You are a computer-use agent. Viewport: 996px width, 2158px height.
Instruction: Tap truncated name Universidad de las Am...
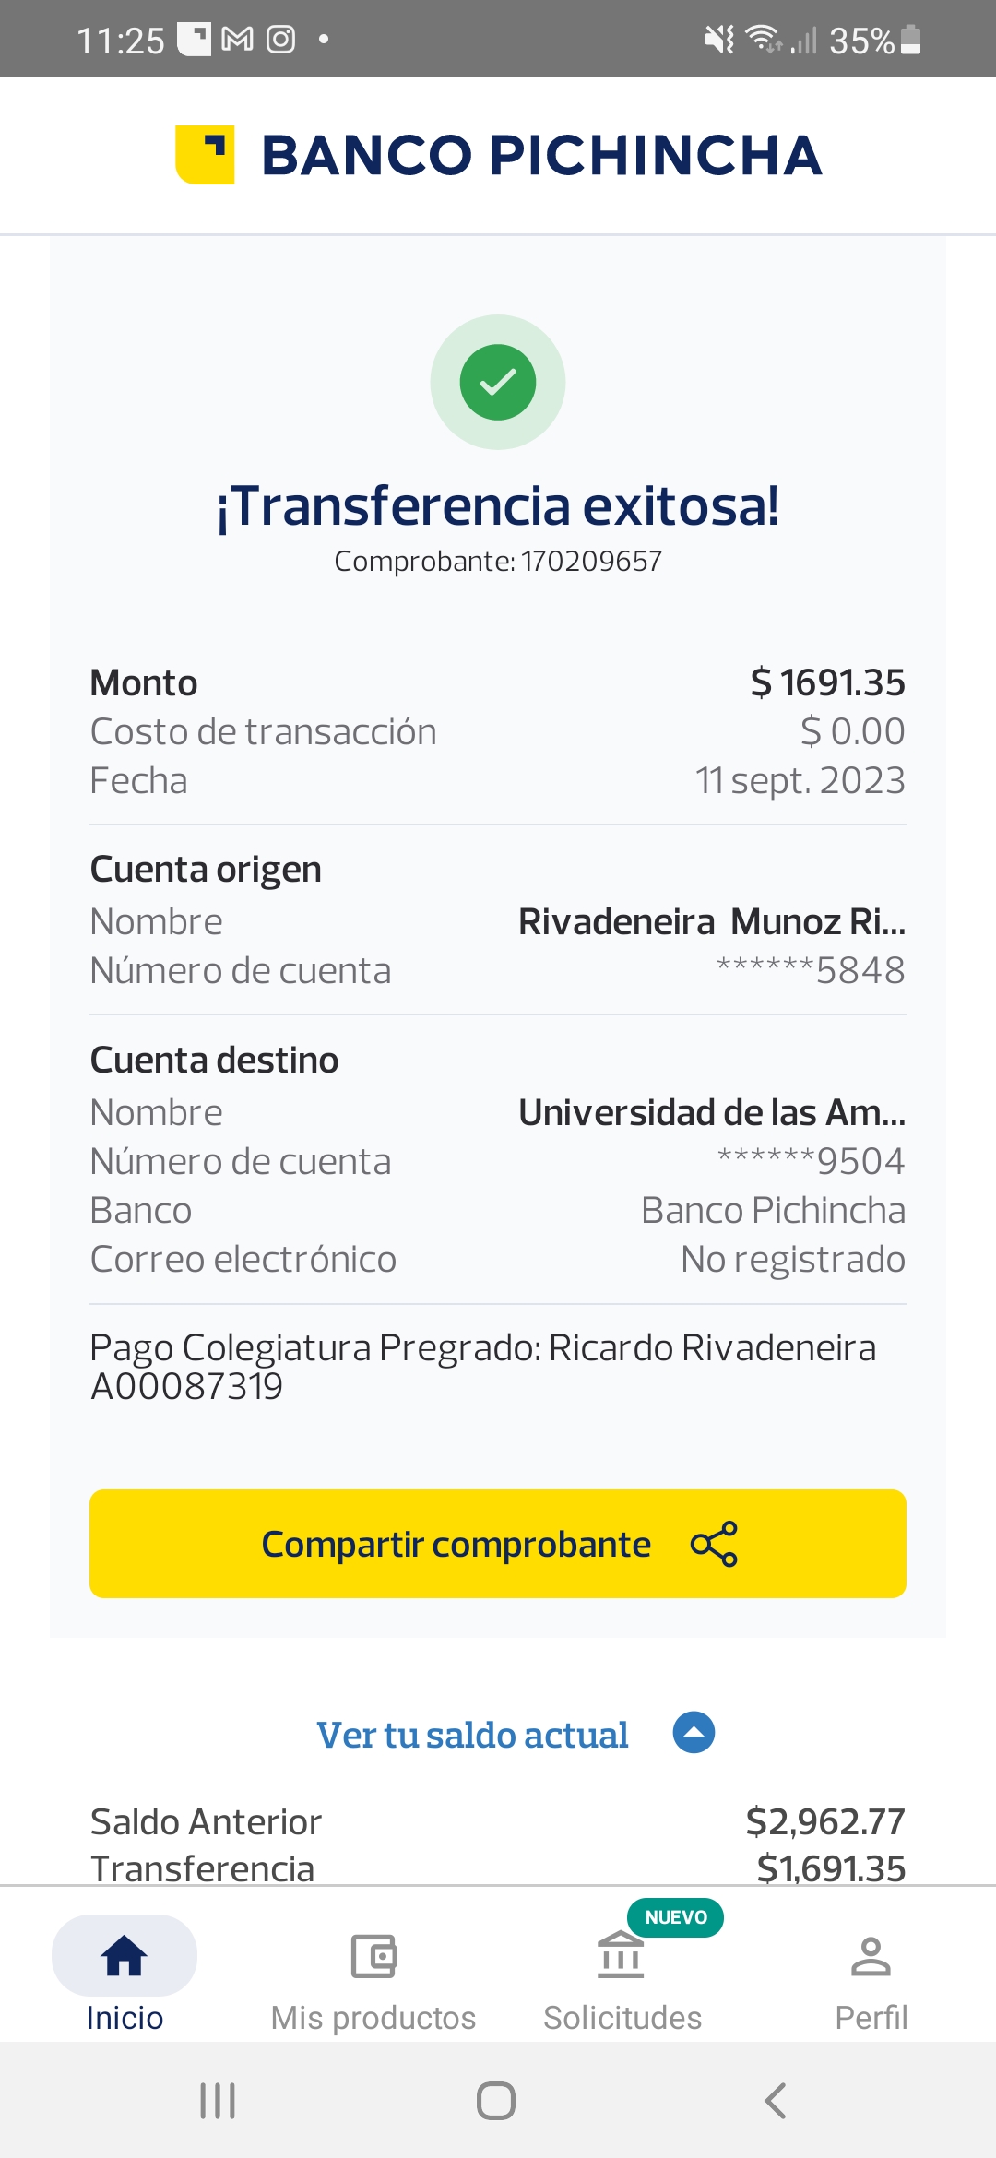click(x=711, y=1112)
